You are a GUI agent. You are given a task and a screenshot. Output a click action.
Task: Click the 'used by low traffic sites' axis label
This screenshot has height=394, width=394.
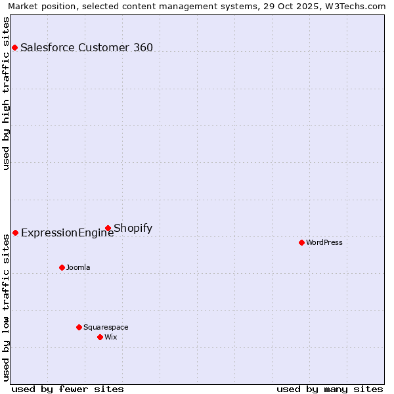pos(6,307)
